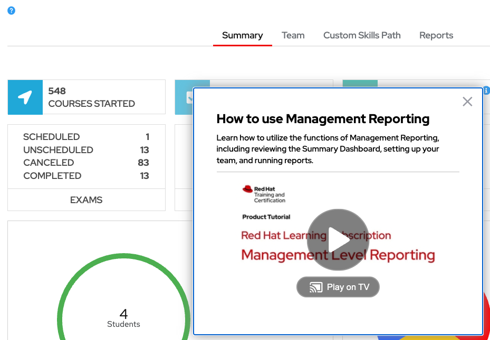Go to Custom Skills Path tab

[362, 35]
